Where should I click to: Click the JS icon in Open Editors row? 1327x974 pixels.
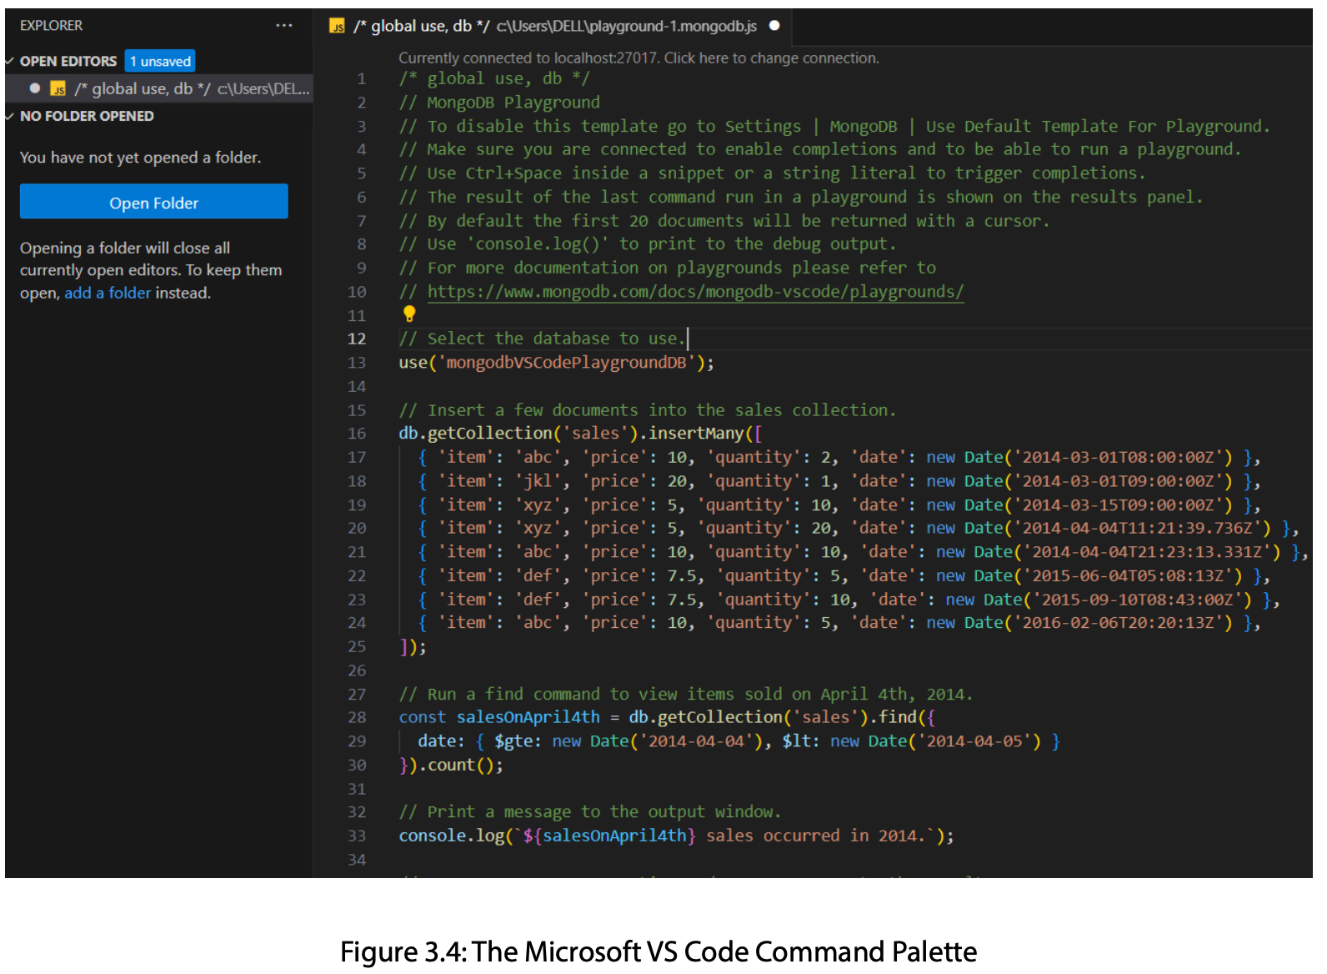point(58,88)
